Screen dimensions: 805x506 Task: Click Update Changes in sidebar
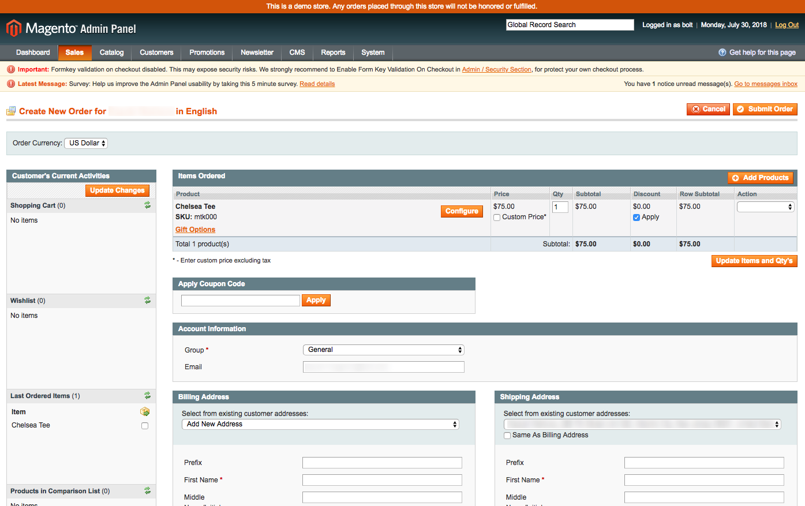click(x=117, y=190)
